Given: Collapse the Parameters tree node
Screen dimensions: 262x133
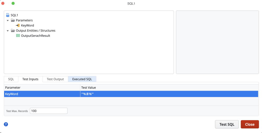Looking at the screenshot, I should coord(8,20).
